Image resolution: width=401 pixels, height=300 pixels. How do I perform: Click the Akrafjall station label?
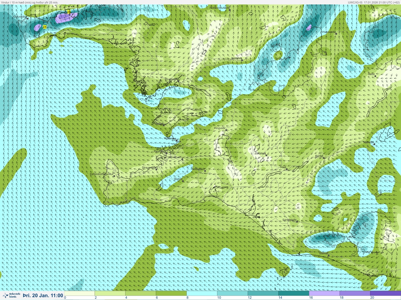pyautogui.click(x=158, y=123)
